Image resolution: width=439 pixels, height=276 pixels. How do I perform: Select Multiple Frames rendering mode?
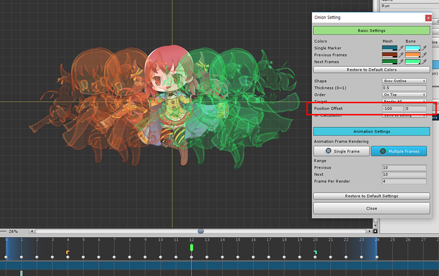[399, 151]
